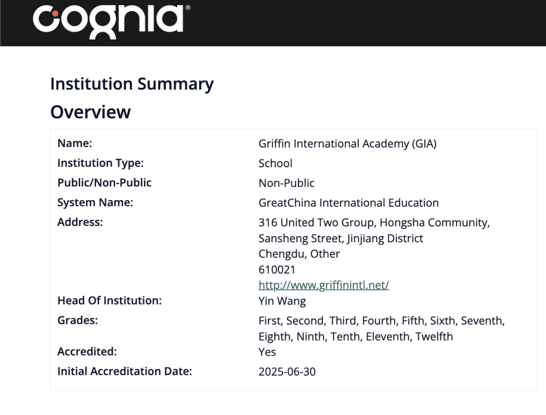Screen dimensions: 546x415
Task: Select the date 2025-06-30
Action: (x=287, y=372)
